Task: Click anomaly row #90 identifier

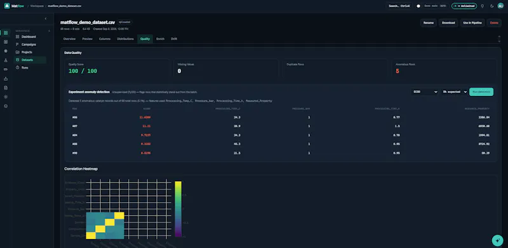Action: tap(75, 153)
